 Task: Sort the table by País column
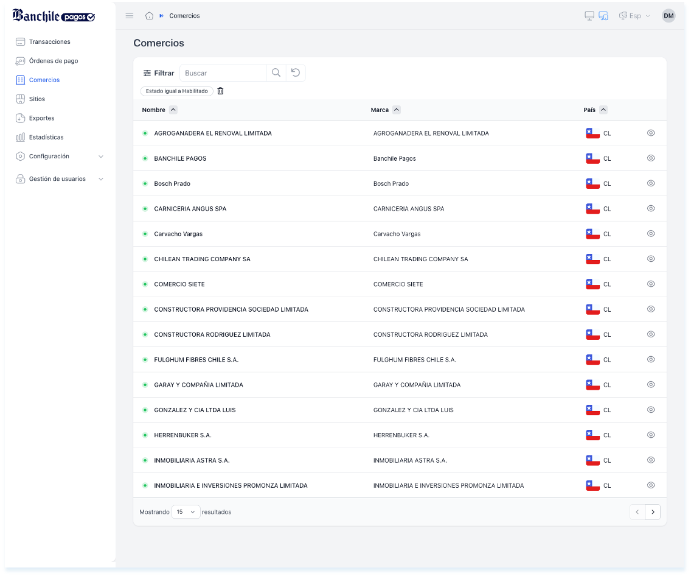coord(603,110)
